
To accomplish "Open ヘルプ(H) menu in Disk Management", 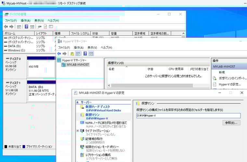I will tap(53, 20).
